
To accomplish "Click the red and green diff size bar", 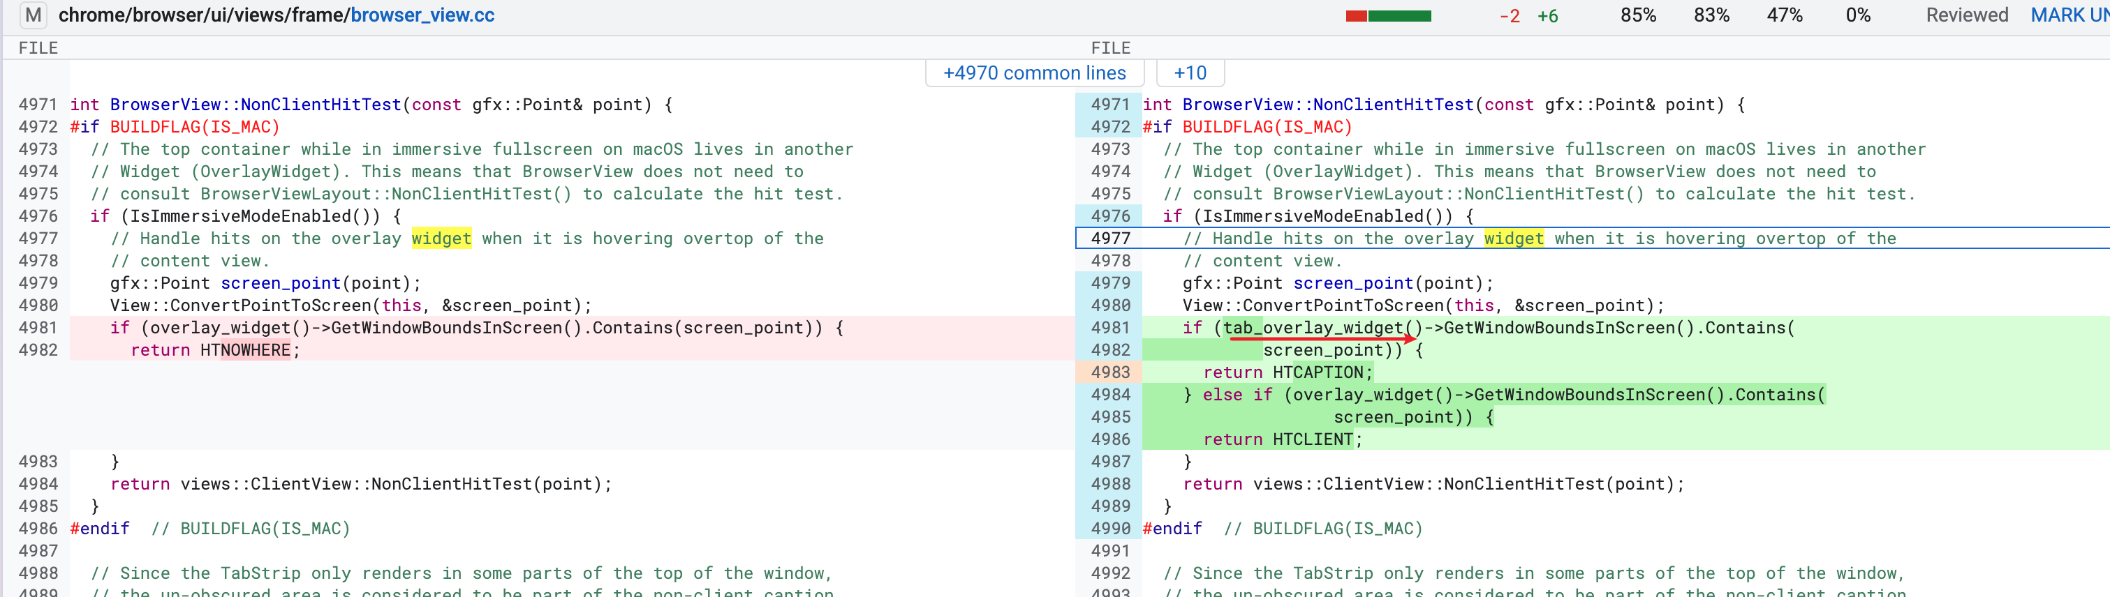I will click(1387, 16).
